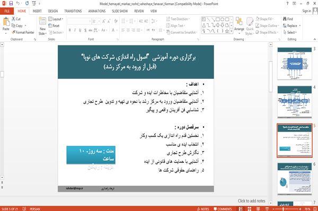Viewport: 318px width, 211px height.
Task: Open Shape Effects dropdown
Action: pos(267,32)
